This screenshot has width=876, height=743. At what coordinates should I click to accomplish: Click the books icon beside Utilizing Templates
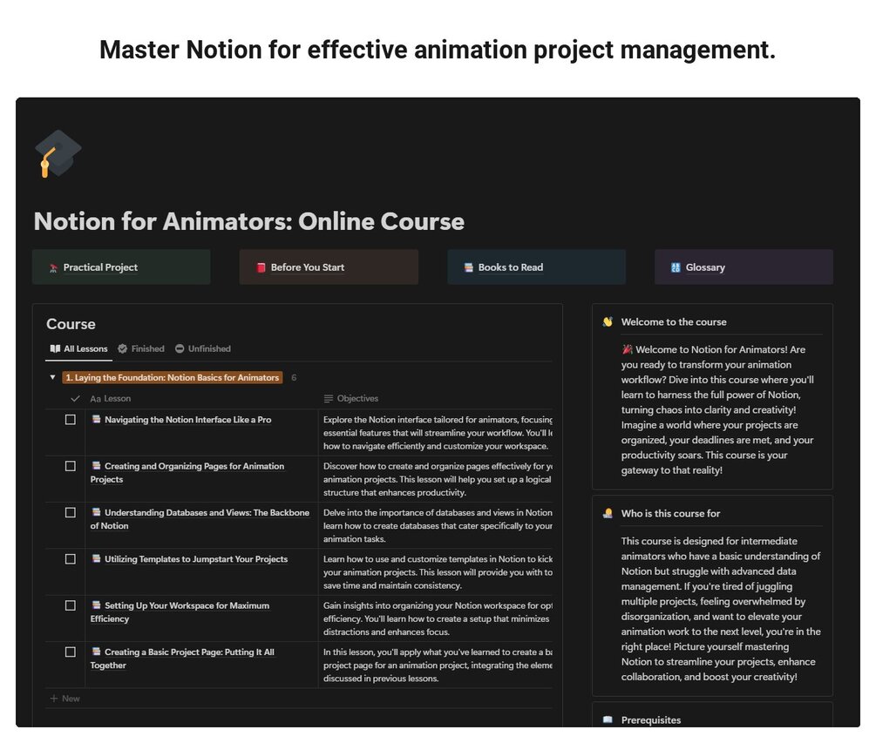(96, 559)
